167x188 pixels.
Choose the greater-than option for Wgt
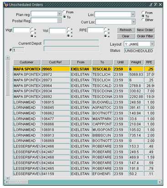(32, 29)
